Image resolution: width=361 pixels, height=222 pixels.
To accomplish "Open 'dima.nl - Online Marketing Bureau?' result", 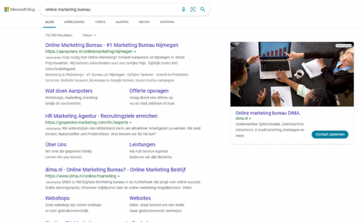I will (116, 170).
